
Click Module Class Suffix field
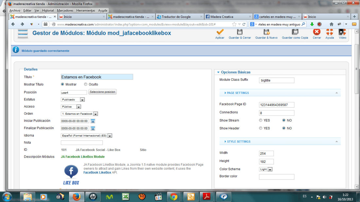point(277,80)
